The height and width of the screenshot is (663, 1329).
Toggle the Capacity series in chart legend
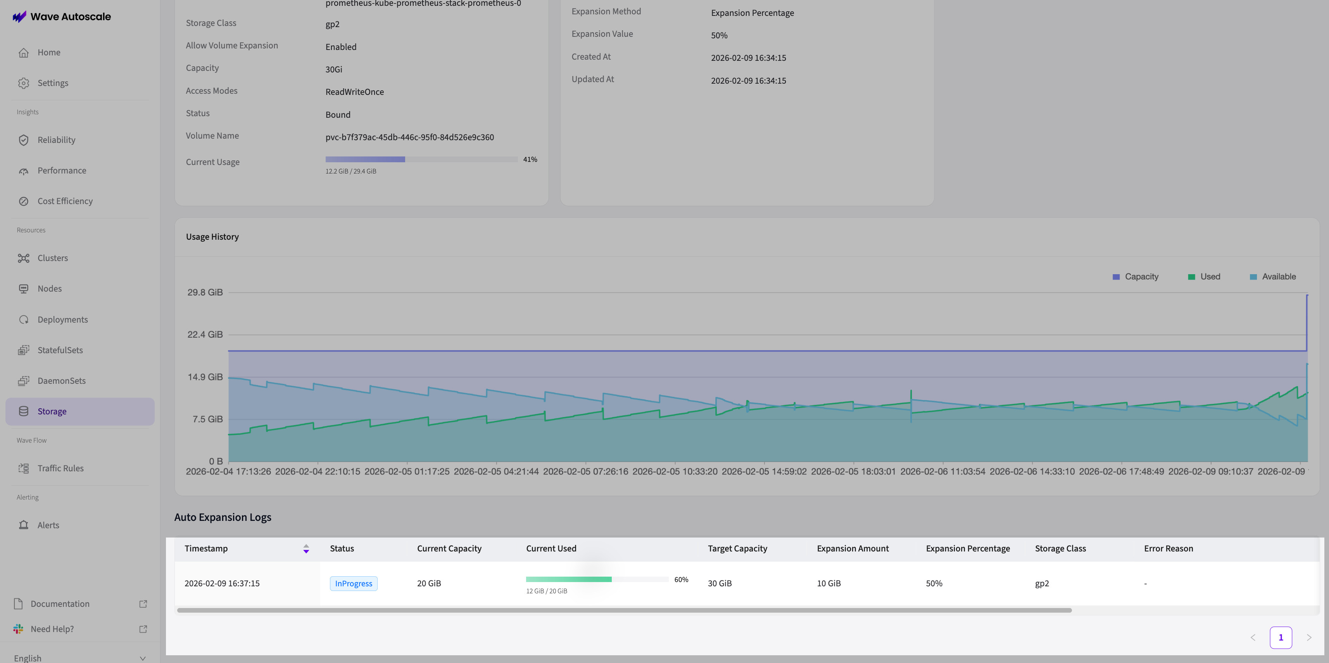point(1136,277)
